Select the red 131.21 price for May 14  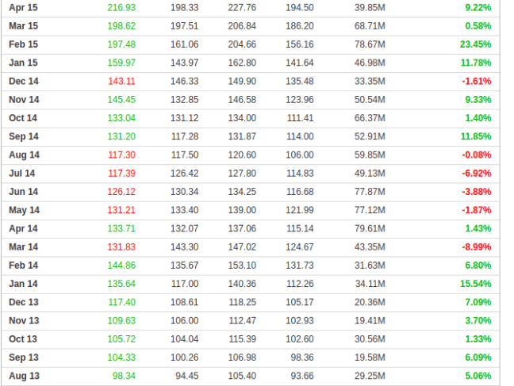[121, 210]
